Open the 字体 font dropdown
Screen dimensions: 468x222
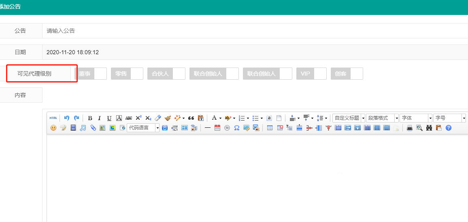click(x=416, y=118)
